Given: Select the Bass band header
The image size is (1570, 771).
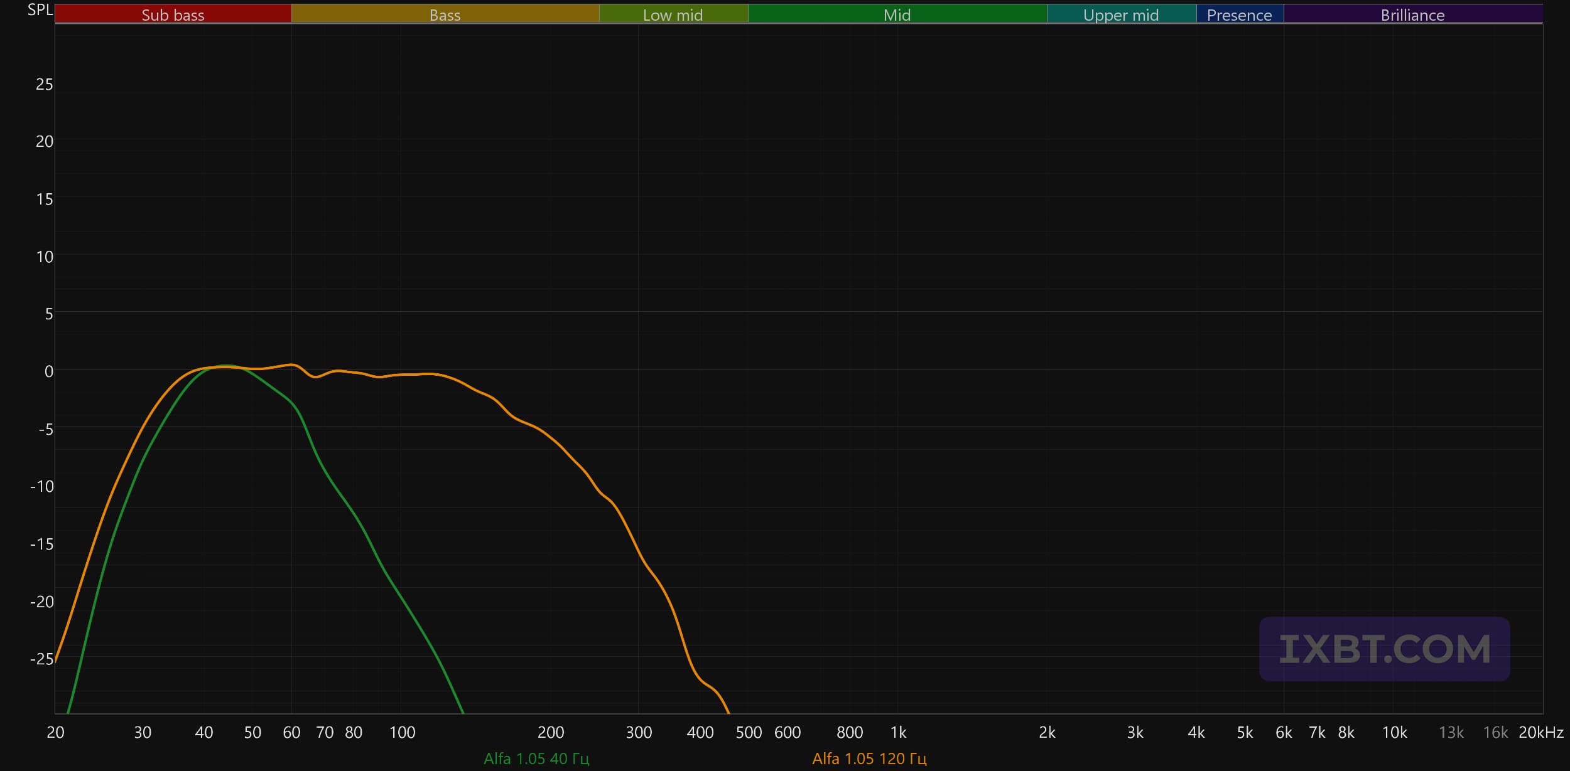Looking at the screenshot, I should coord(445,14).
